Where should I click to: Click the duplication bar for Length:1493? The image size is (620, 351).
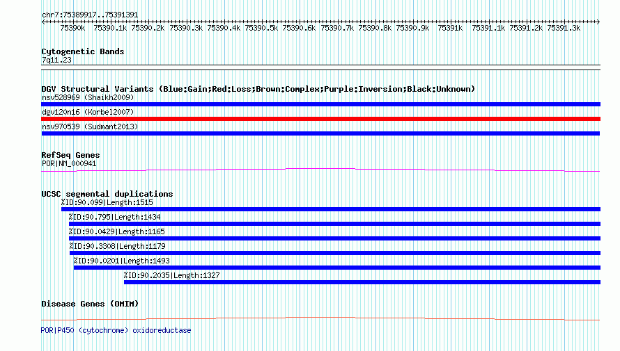(337, 268)
